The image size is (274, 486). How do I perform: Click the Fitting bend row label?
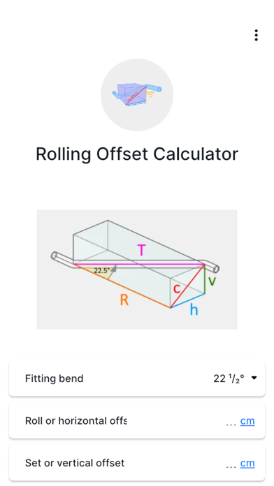(55, 378)
